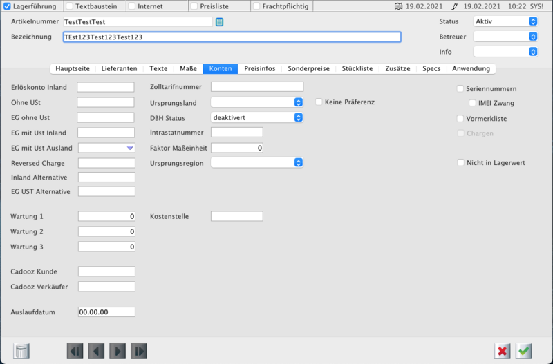The image size is (553, 364).
Task: Confirm with the green checkmark icon
Action: point(524,351)
